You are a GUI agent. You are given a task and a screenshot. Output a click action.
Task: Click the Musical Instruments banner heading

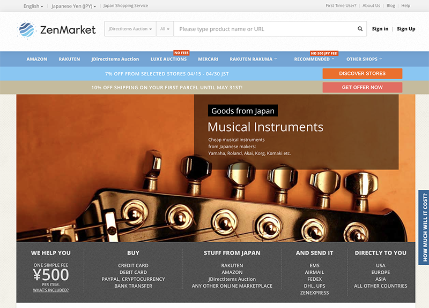click(265, 127)
